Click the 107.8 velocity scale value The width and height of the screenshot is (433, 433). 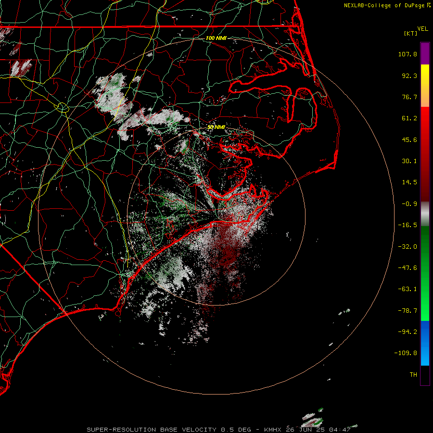pyautogui.click(x=408, y=54)
